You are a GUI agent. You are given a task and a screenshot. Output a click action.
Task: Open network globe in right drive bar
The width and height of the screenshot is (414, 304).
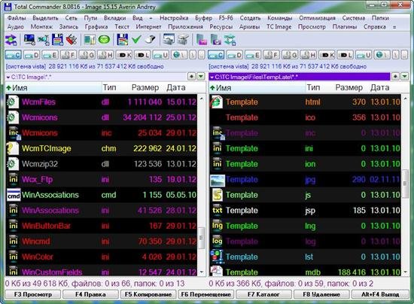point(382,55)
